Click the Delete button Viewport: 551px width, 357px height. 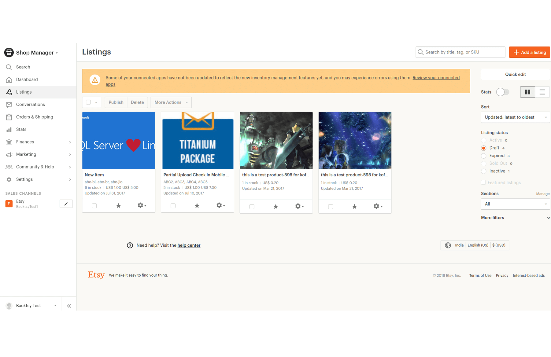(137, 102)
